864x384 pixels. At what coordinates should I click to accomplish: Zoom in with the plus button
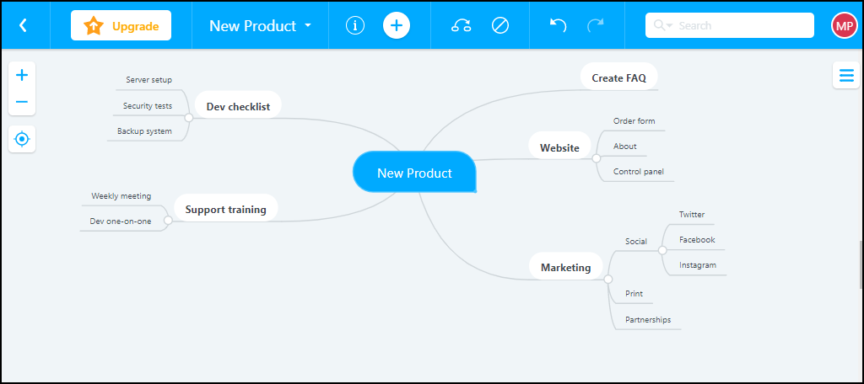[22, 76]
